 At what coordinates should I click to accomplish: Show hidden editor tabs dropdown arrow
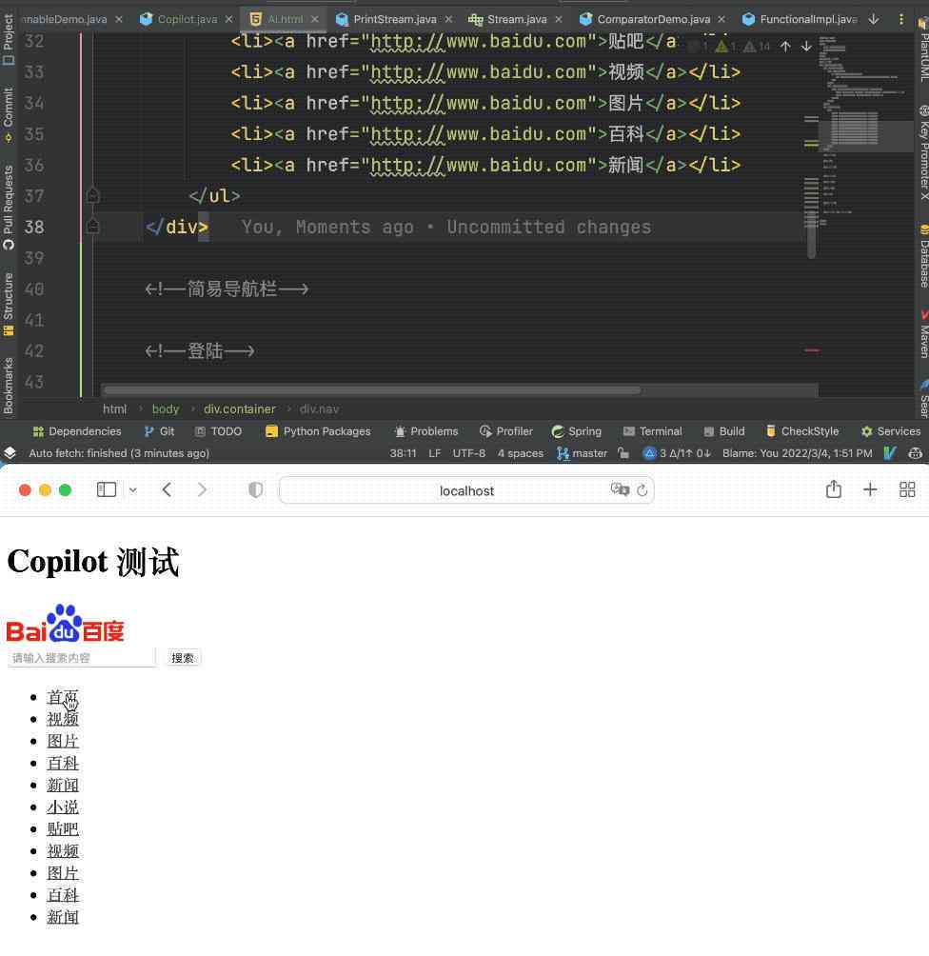pyautogui.click(x=874, y=19)
